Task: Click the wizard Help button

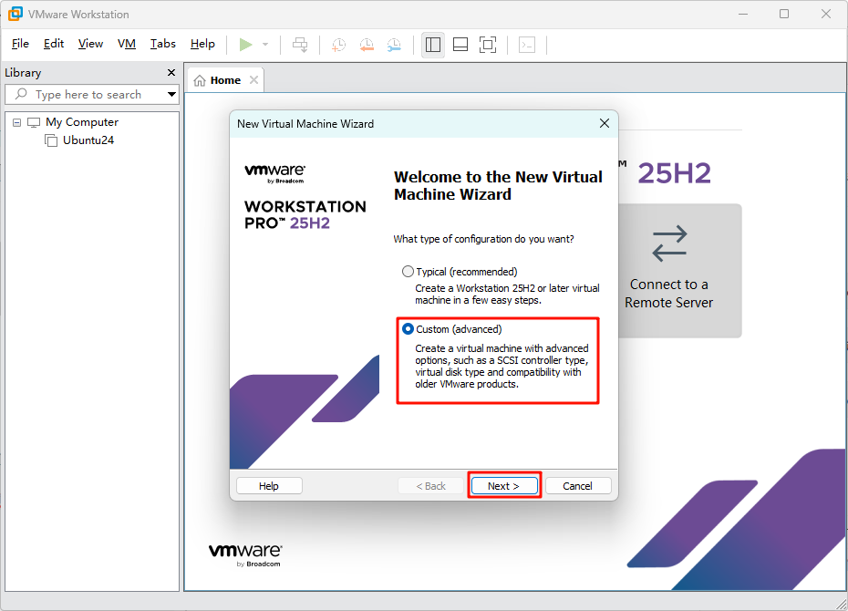Action: click(269, 486)
